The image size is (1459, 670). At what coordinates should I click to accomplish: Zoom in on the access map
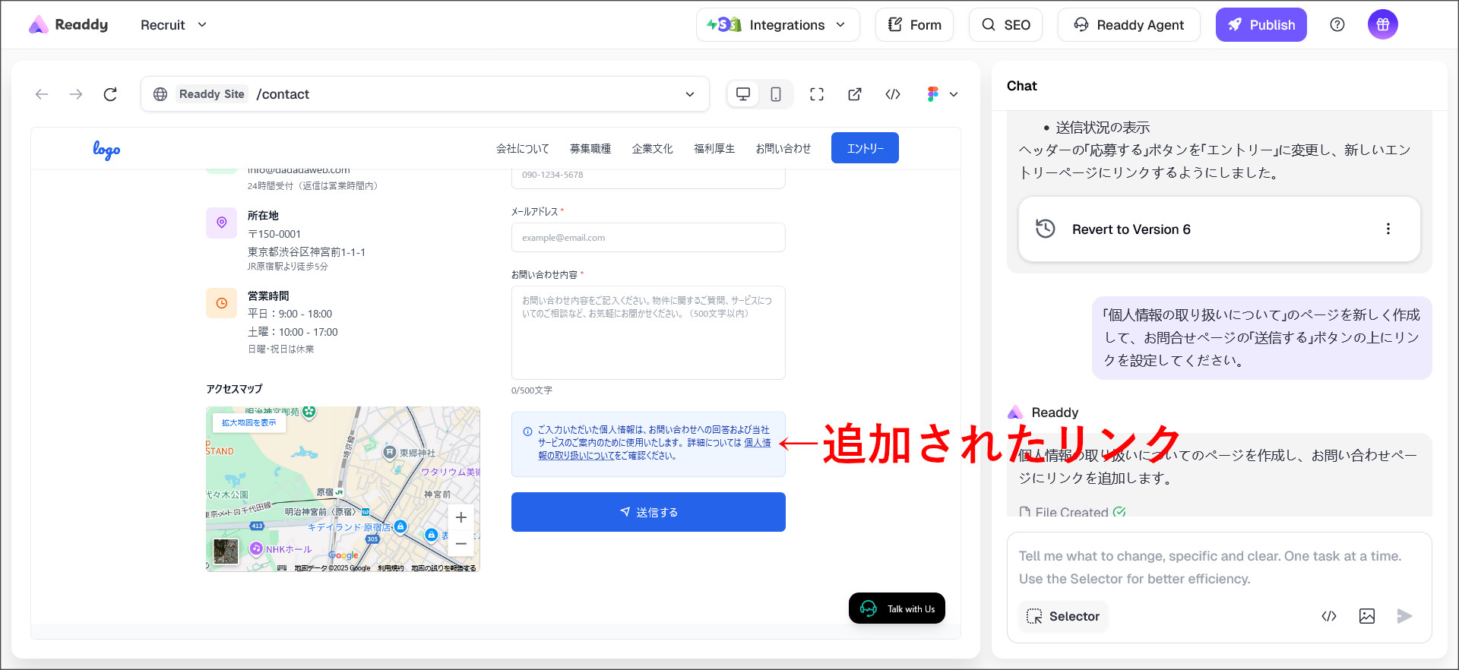click(460, 518)
